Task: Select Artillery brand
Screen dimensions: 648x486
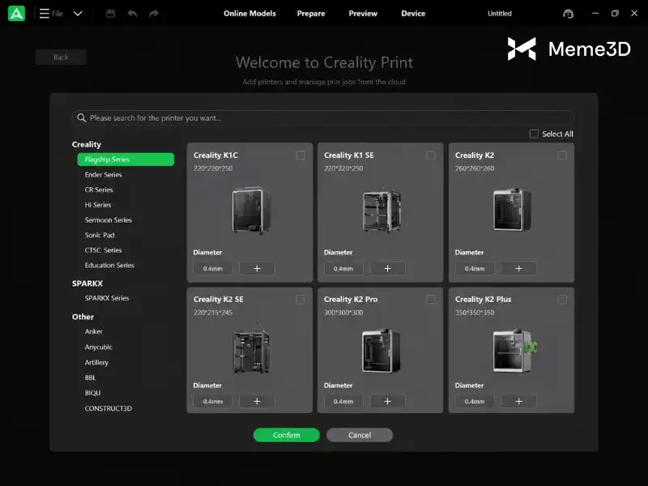Action: coord(96,362)
